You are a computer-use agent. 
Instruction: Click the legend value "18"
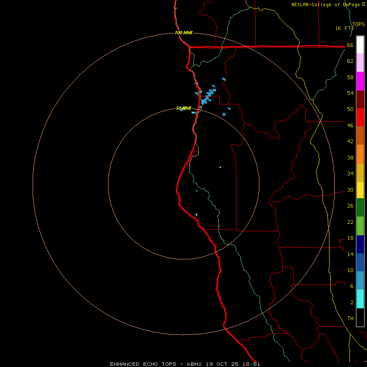[x=350, y=238]
